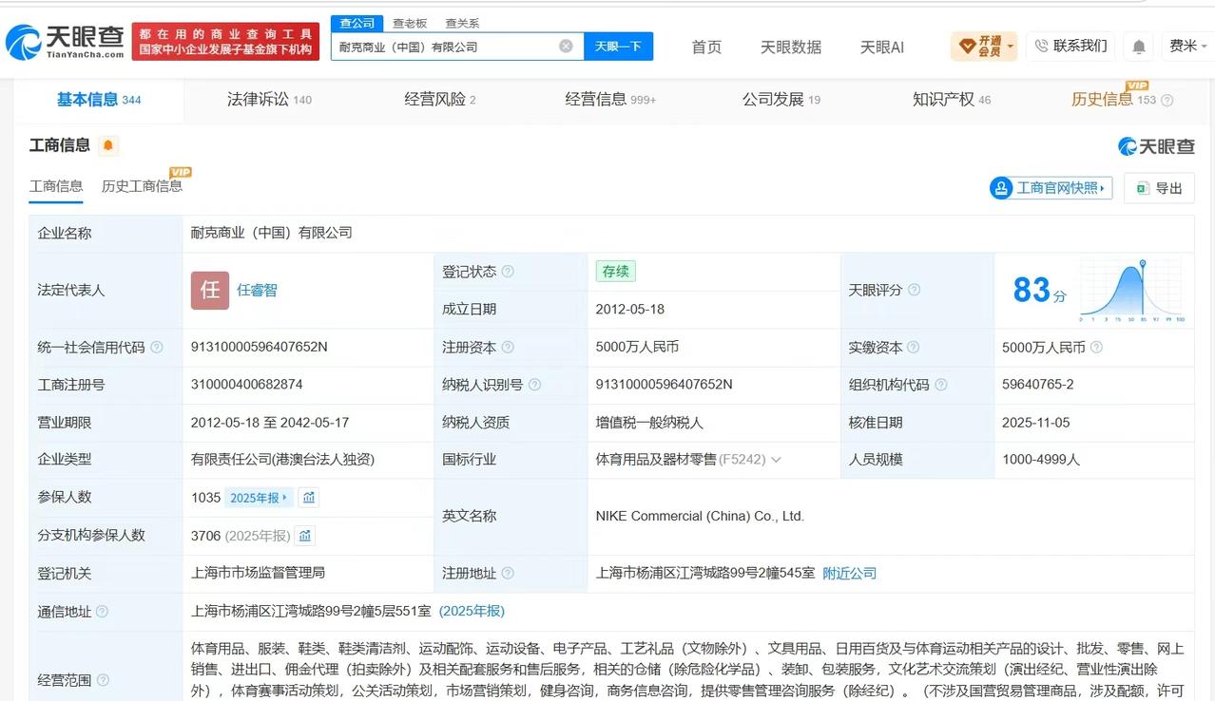
Task: Click the registration number 310000400682874
Action: pyautogui.click(x=247, y=385)
